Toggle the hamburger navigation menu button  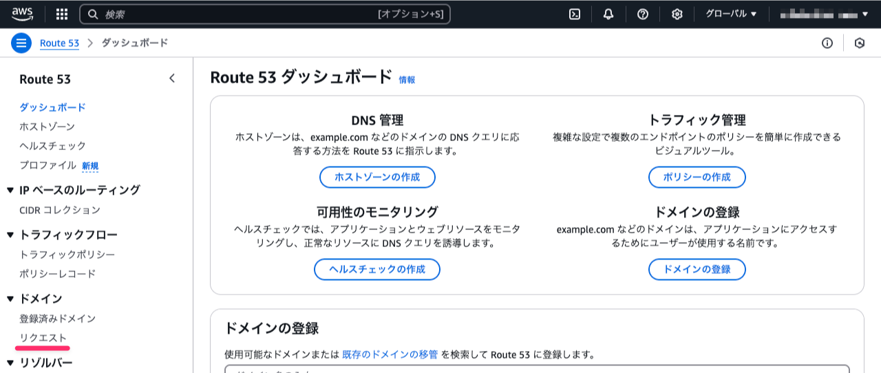(x=21, y=43)
